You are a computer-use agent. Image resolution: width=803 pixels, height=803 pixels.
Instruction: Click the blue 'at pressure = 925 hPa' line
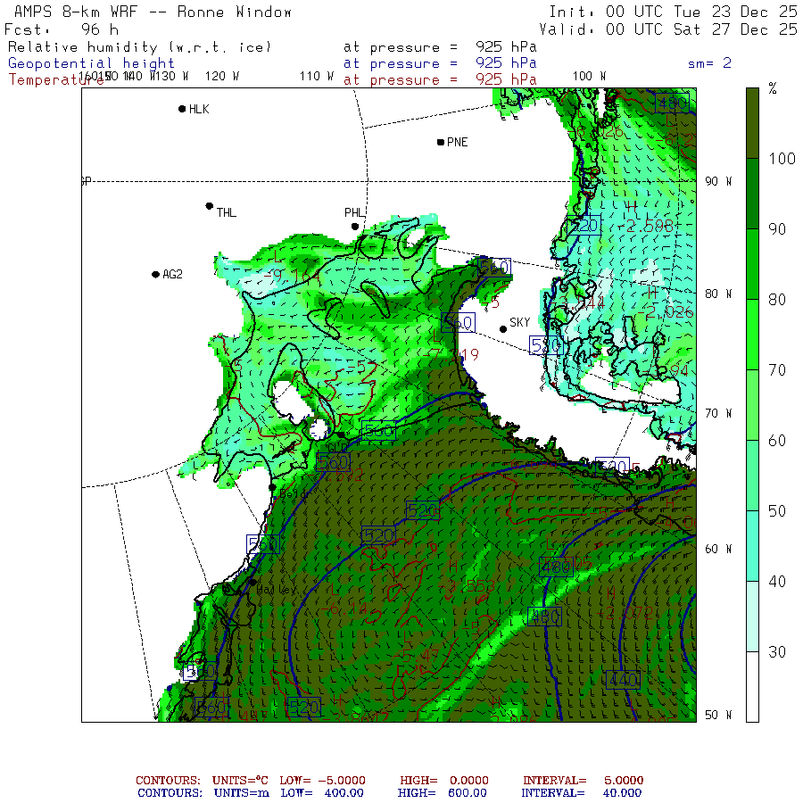pos(440,63)
